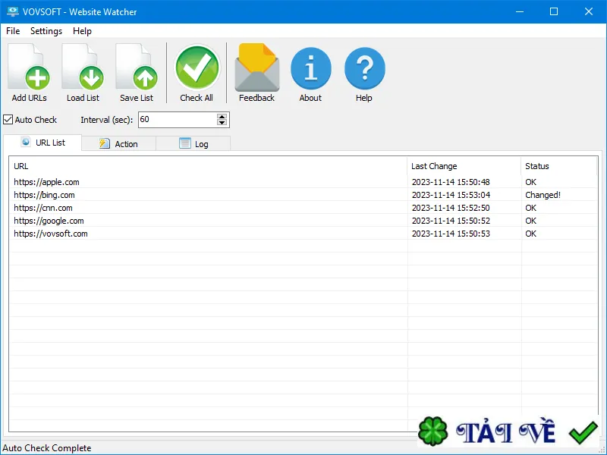Toggle the Auto Check checkbox
607x455 pixels.
8,120
